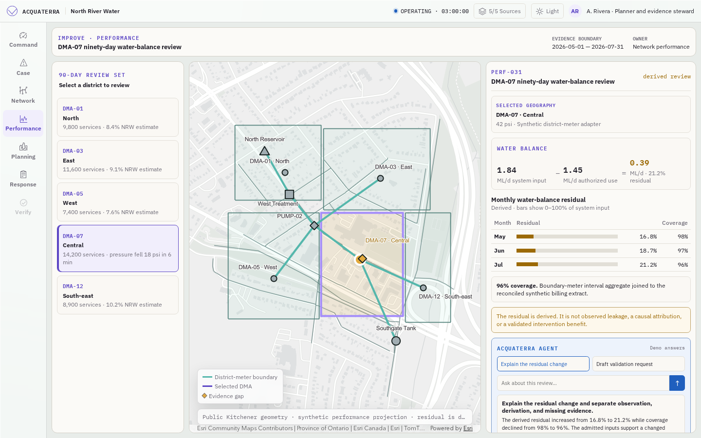Image resolution: width=701 pixels, height=438 pixels.
Task: Click the 96% coverage note
Action: [591, 290]
